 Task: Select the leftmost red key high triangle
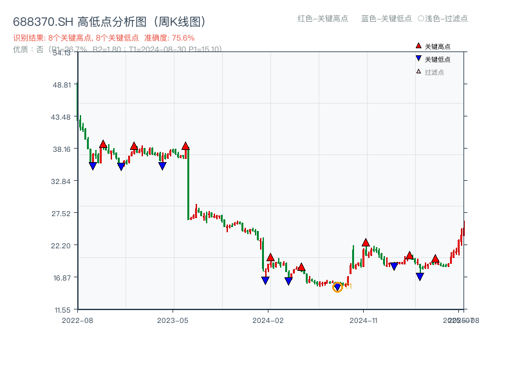(x=103, y=144)
